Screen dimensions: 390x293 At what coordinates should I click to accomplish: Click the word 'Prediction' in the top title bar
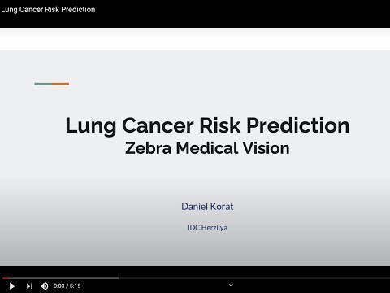click(x=78, y=10)
